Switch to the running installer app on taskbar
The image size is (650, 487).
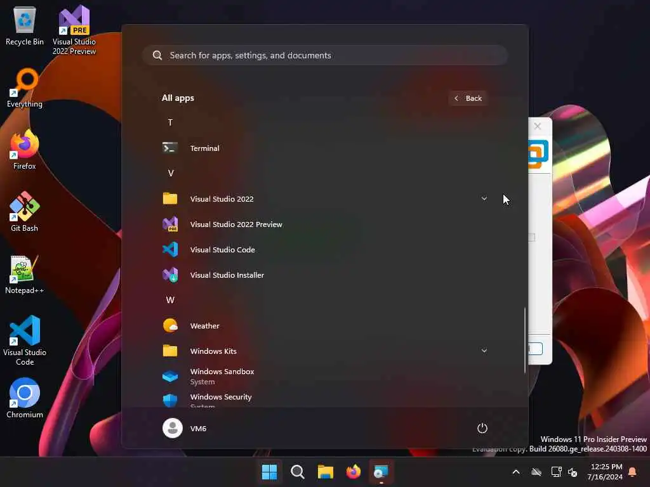[381, 472]
